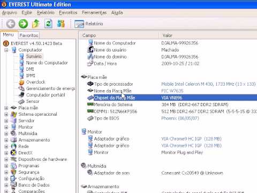Click the Banco de Dados icon
257x193 pixels.
(13, 185)
